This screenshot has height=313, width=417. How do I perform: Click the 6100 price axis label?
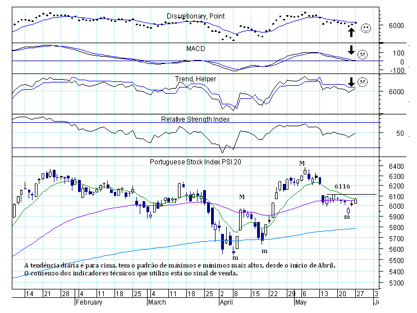(396, 197)
